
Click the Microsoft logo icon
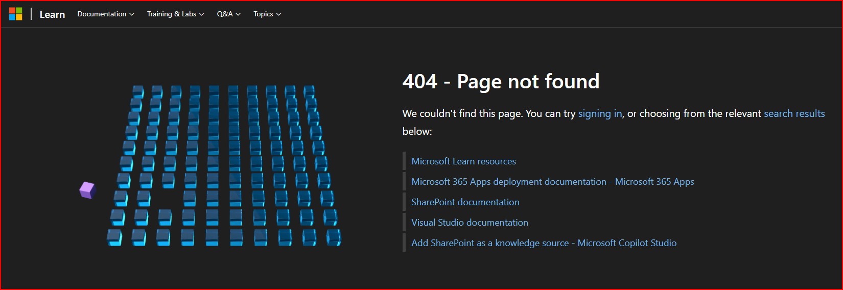pyautogui.click(x=16, y=14)
